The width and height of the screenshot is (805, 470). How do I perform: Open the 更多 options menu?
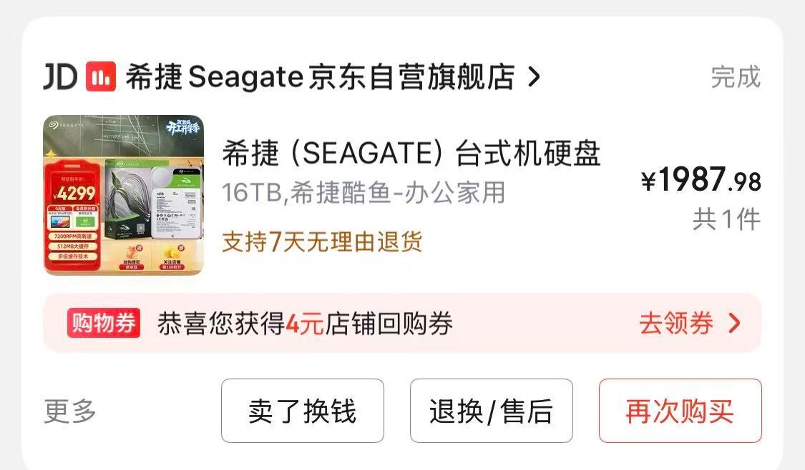coord(70,411)
